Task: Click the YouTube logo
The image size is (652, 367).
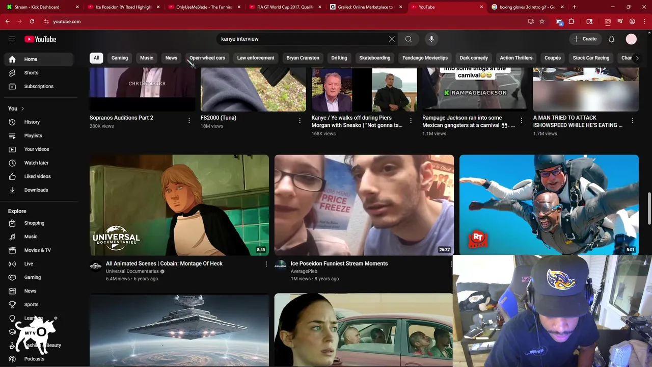Action: click(40, 39)
